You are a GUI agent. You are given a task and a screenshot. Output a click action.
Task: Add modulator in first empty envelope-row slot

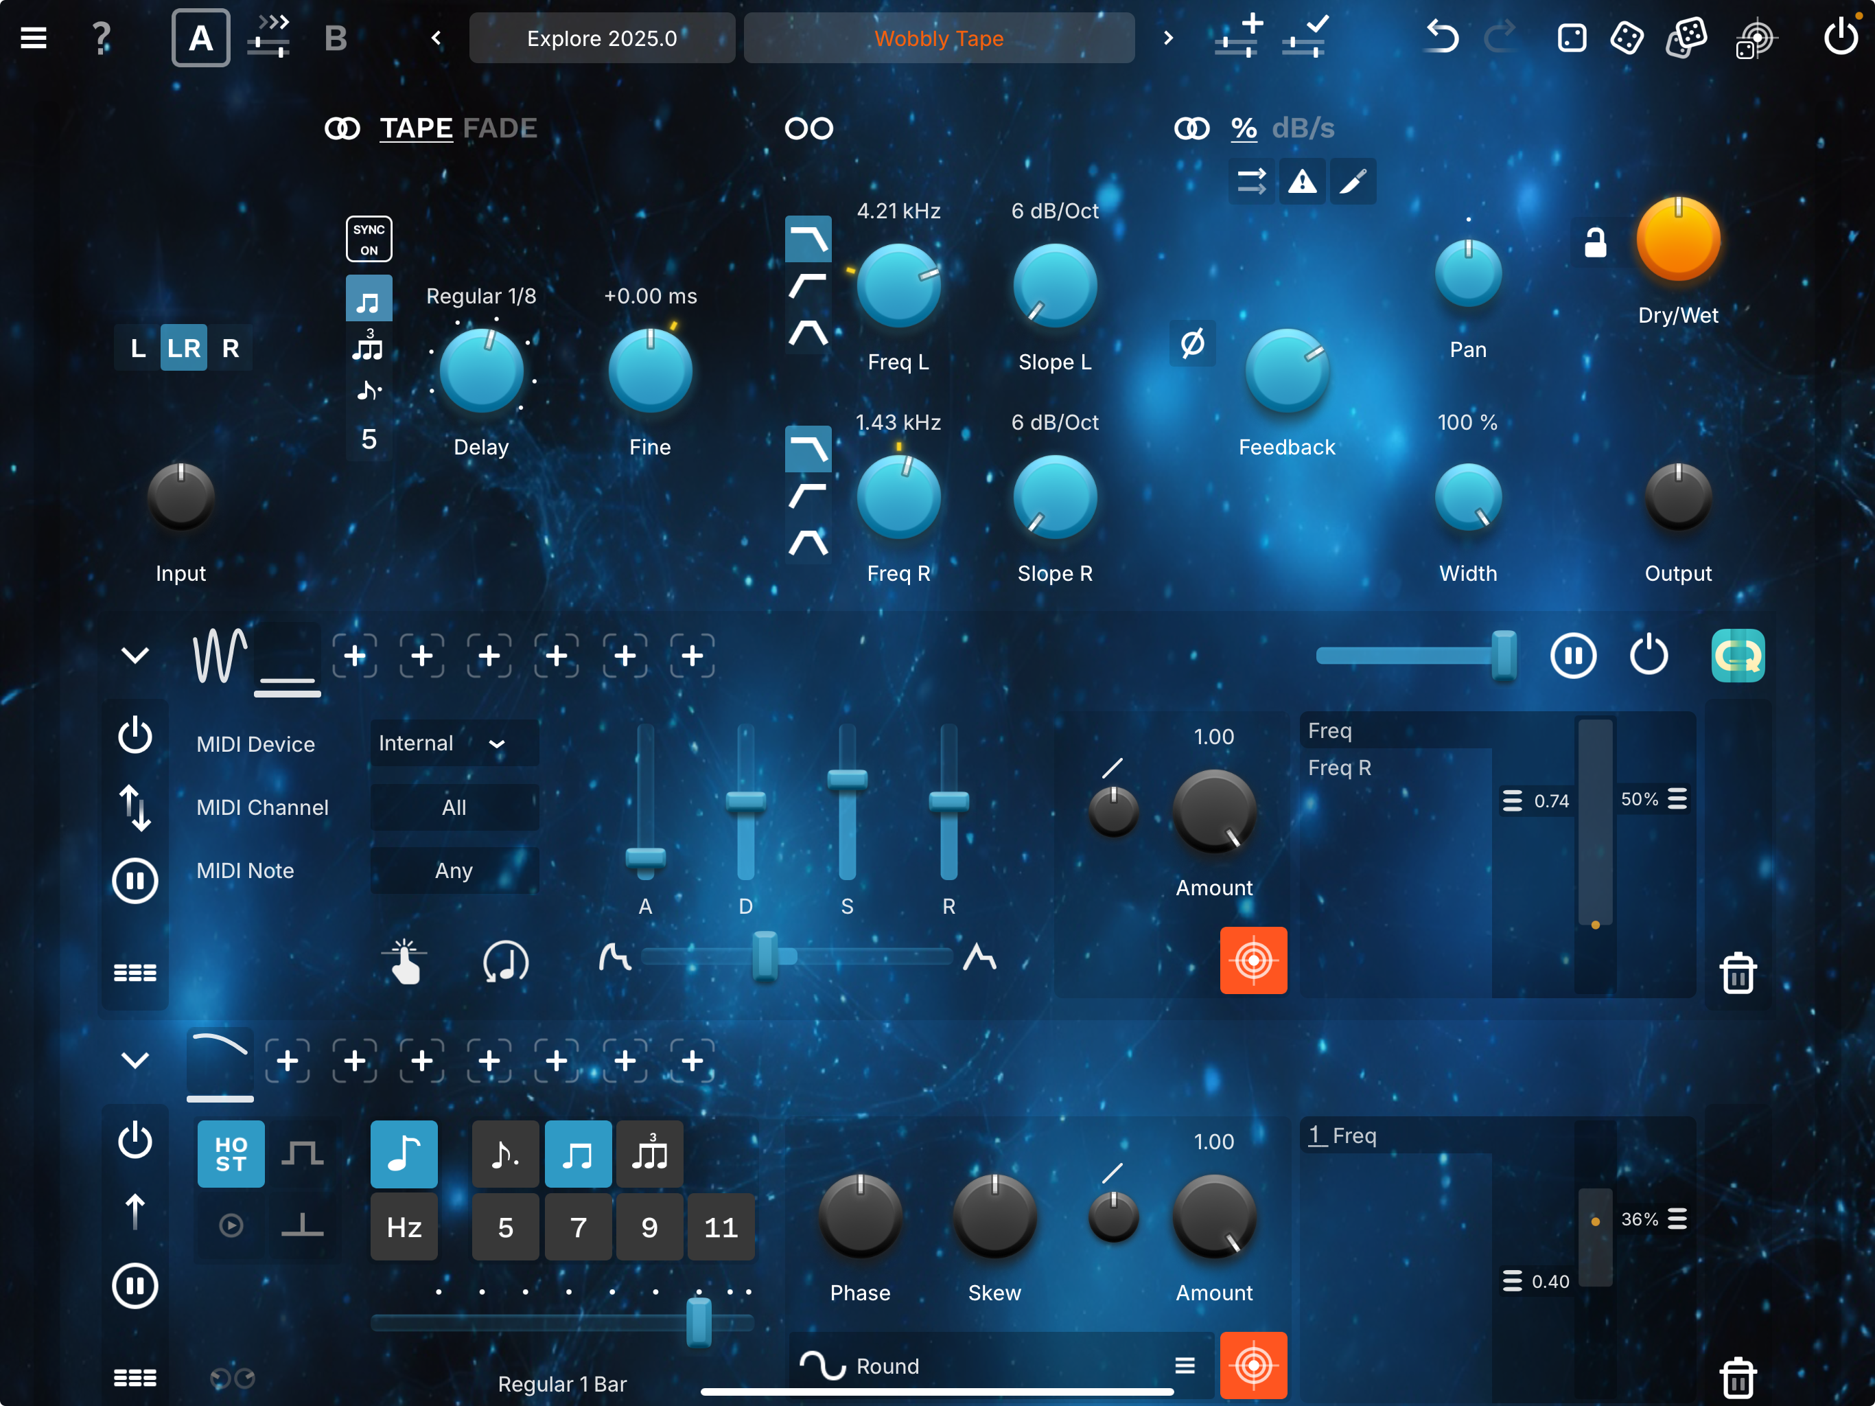pos(354,655)
